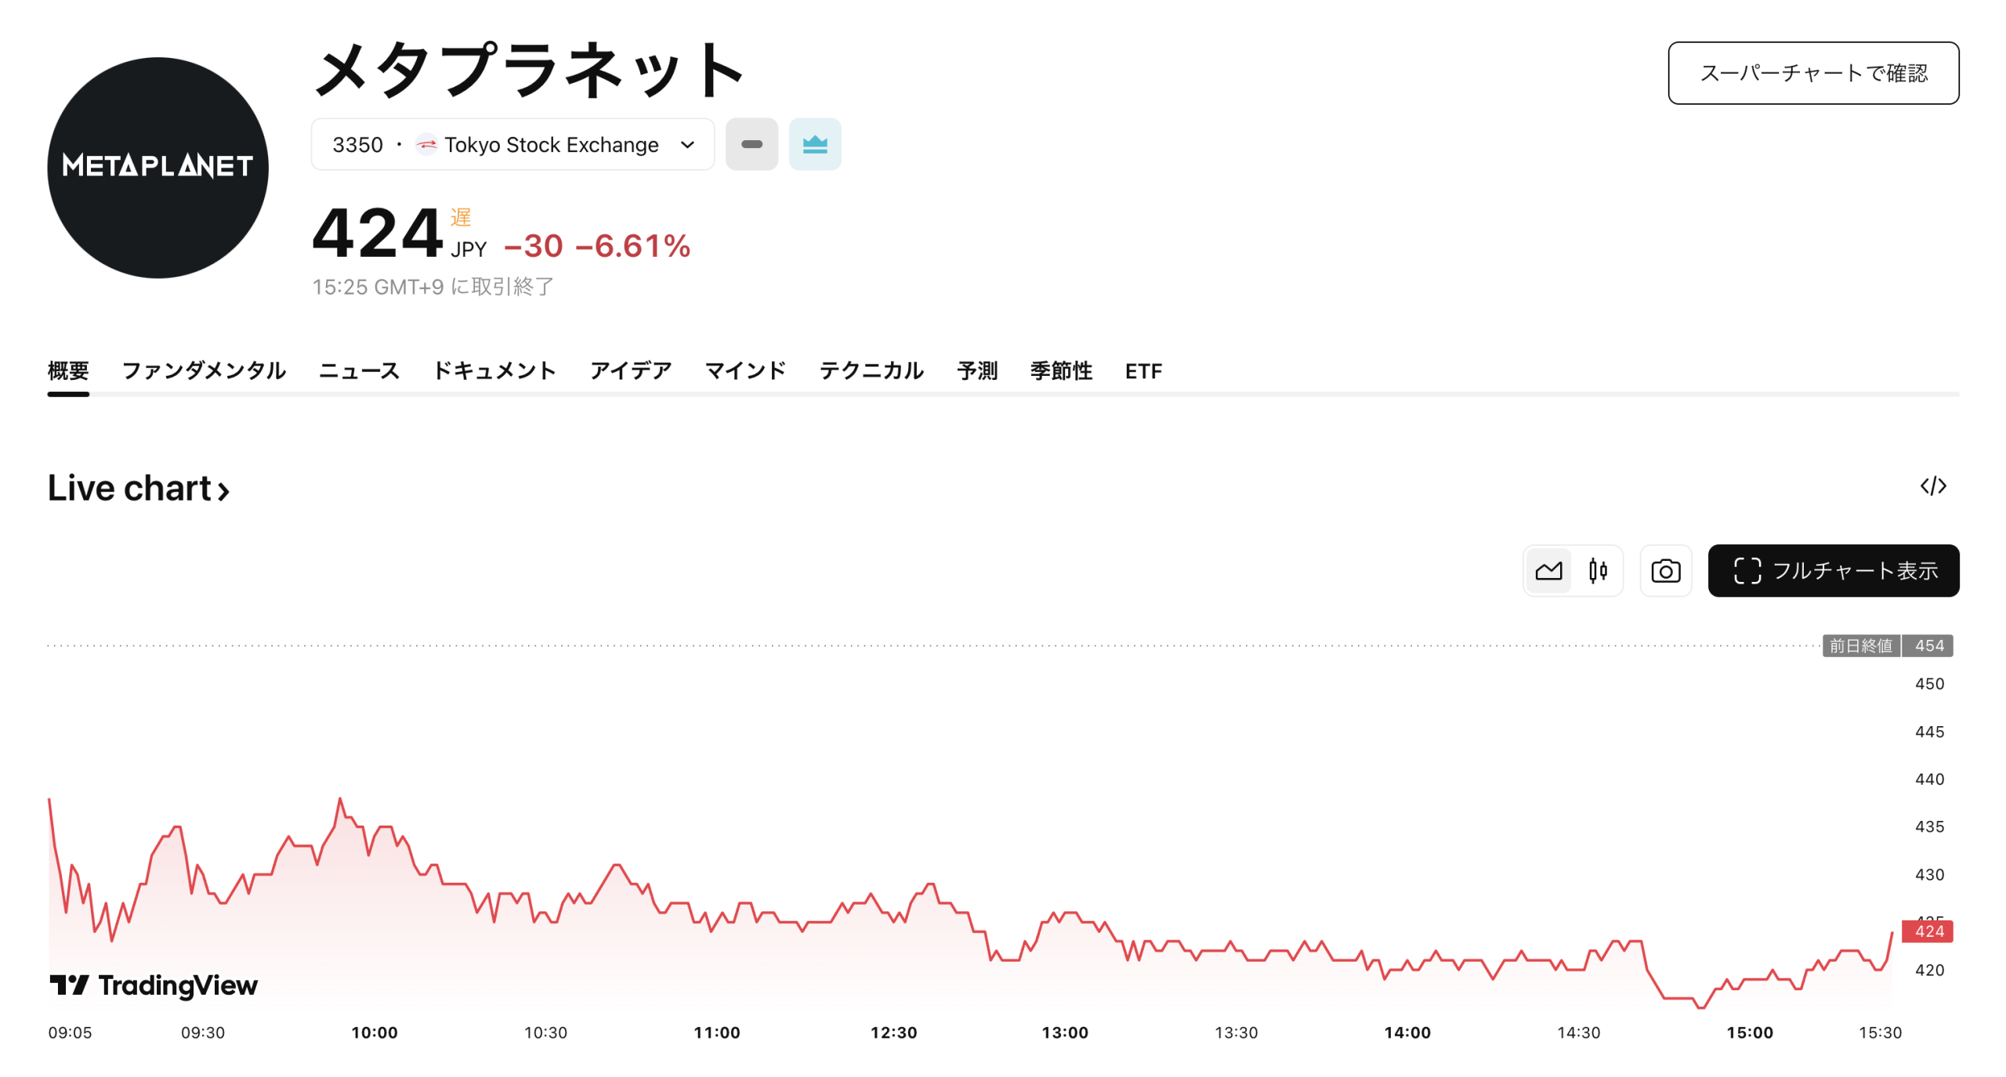Viewport: 2006px width, 1077px height.
Task: Open the 季節性 tab
Action: click(x=1060, y=370)
